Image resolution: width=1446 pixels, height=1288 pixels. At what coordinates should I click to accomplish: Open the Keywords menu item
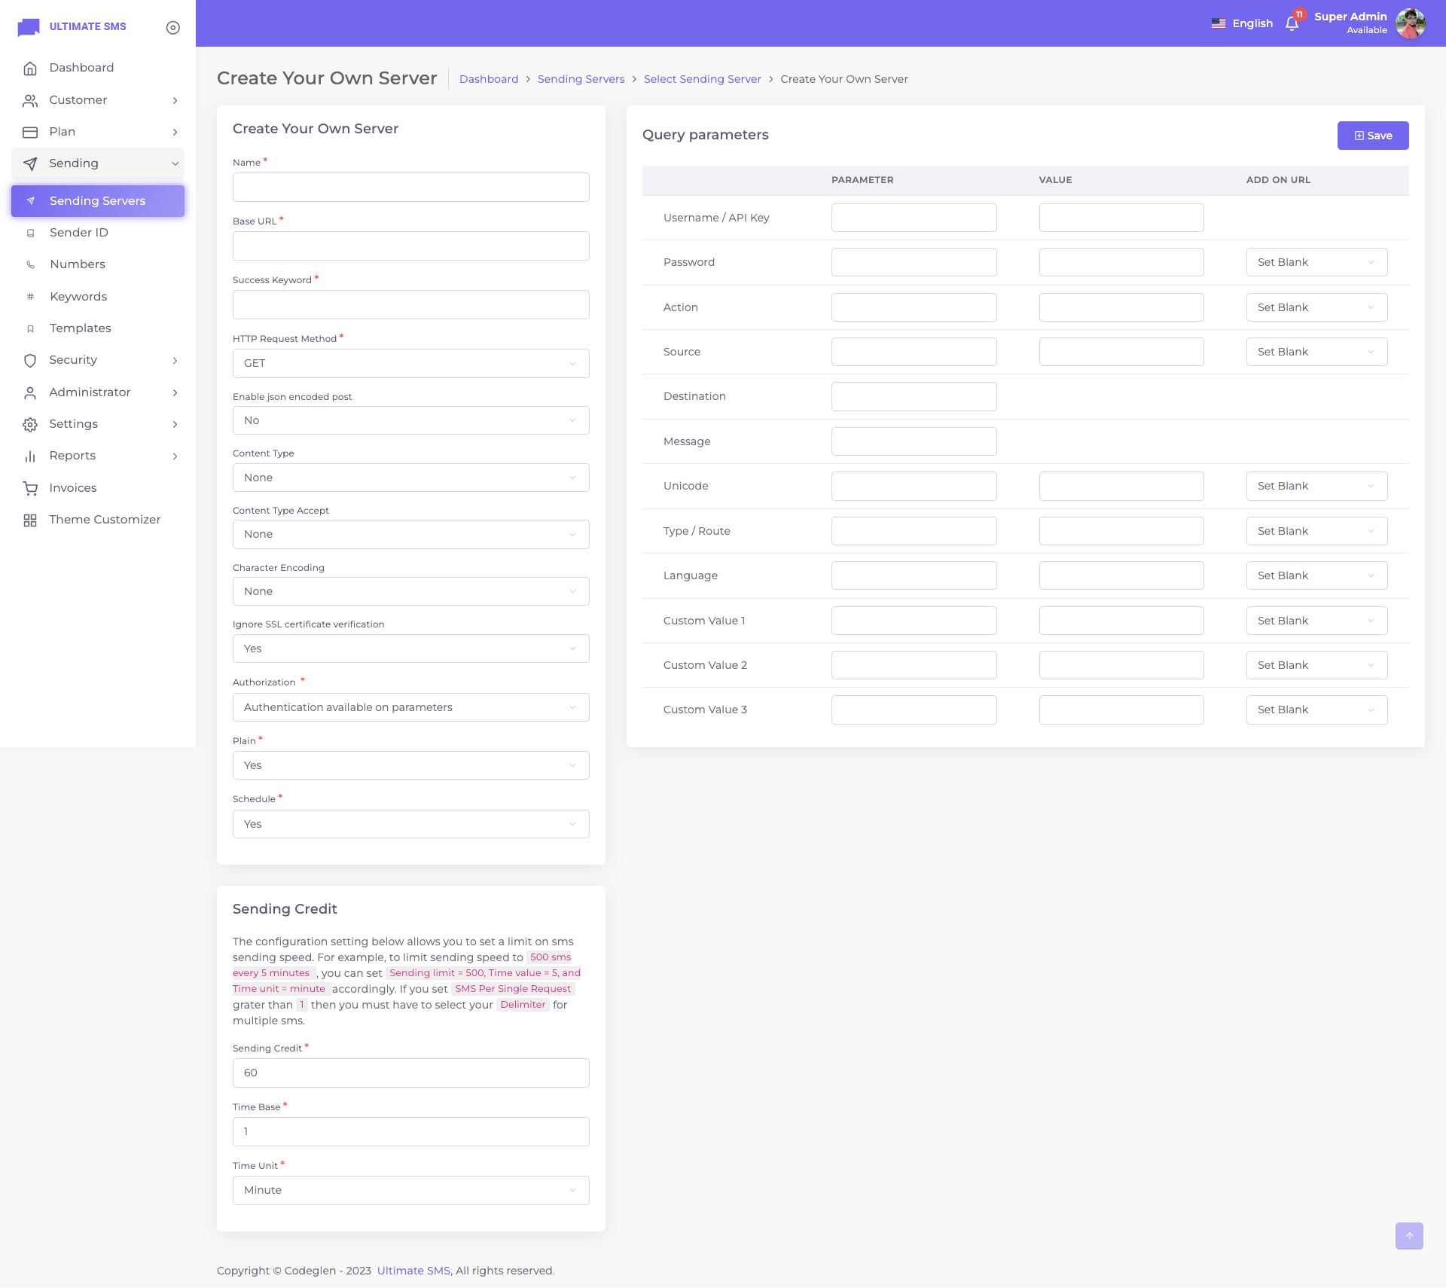point(78,297)
